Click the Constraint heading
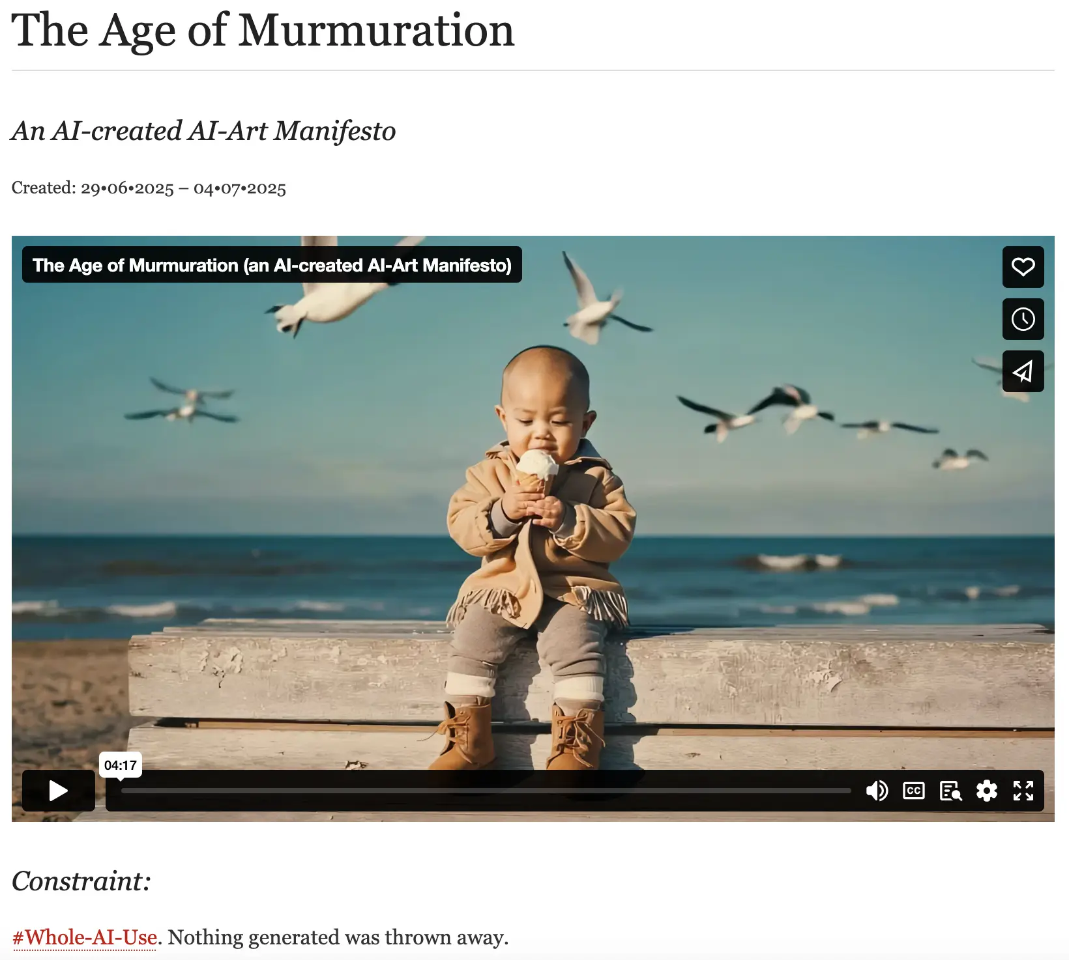 click(x=81, y=881)
